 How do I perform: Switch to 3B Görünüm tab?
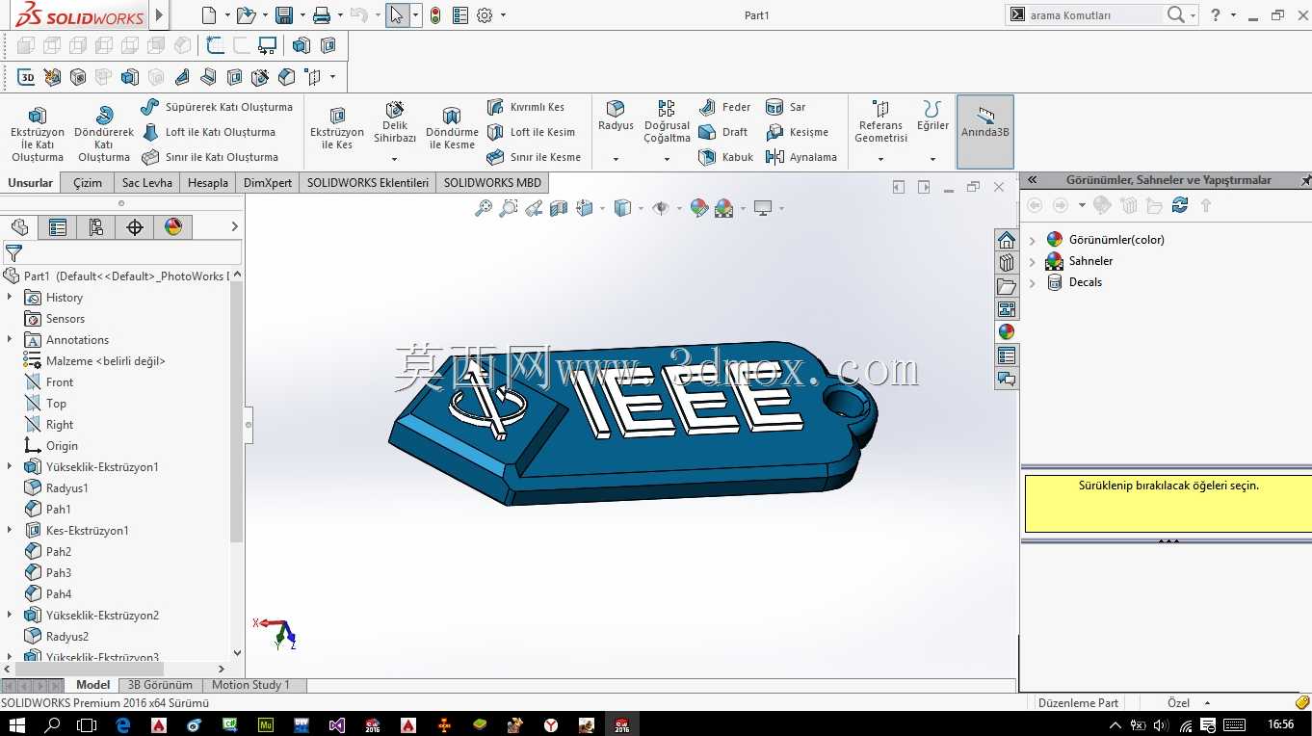[x=161, y=685]
